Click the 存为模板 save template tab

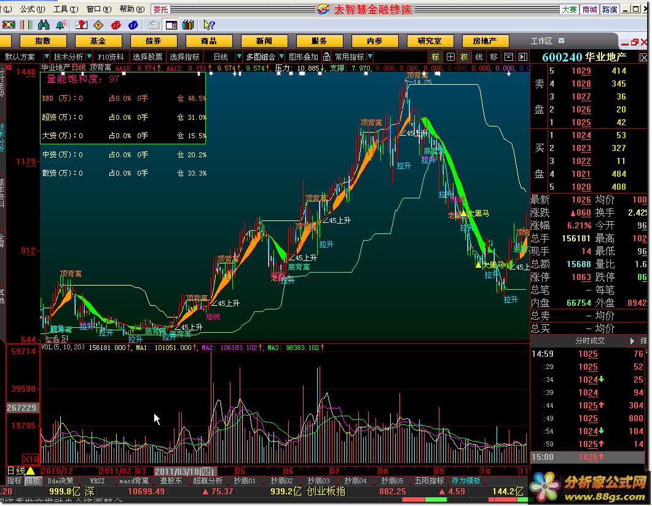pyautogui.click(x=466, y=481)
